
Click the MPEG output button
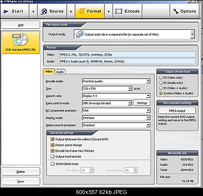(177, 111)
